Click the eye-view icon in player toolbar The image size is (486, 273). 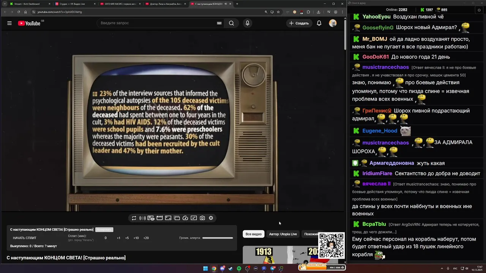tap(151, 218)
